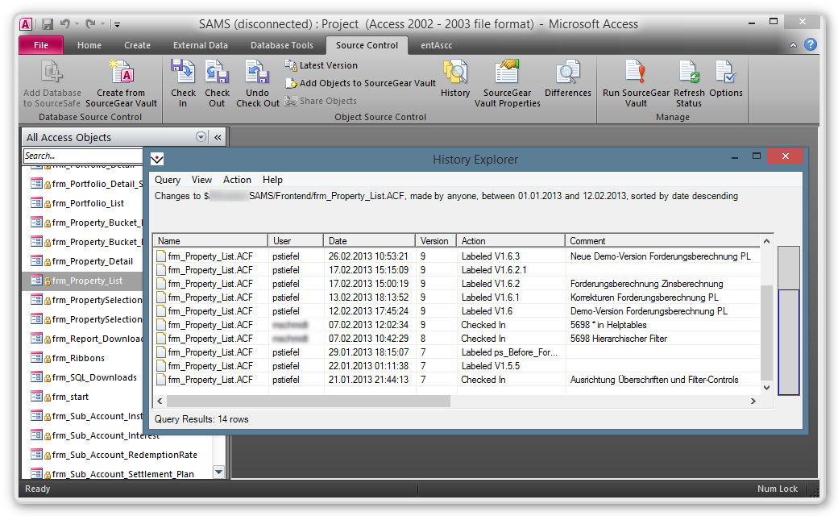Viewport: 838px width, 516px height.
Task: Open the entAscc tab
Action: (437, 45)
